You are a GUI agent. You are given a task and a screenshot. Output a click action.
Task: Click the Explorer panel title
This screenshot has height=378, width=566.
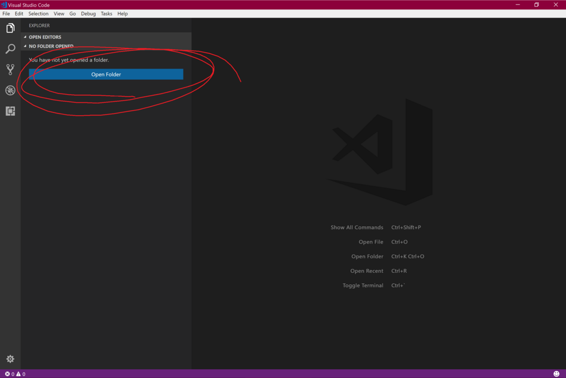pos(39,25)
